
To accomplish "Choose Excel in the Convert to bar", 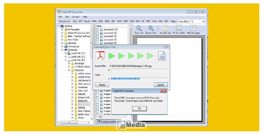I will [x=87, y=21].
